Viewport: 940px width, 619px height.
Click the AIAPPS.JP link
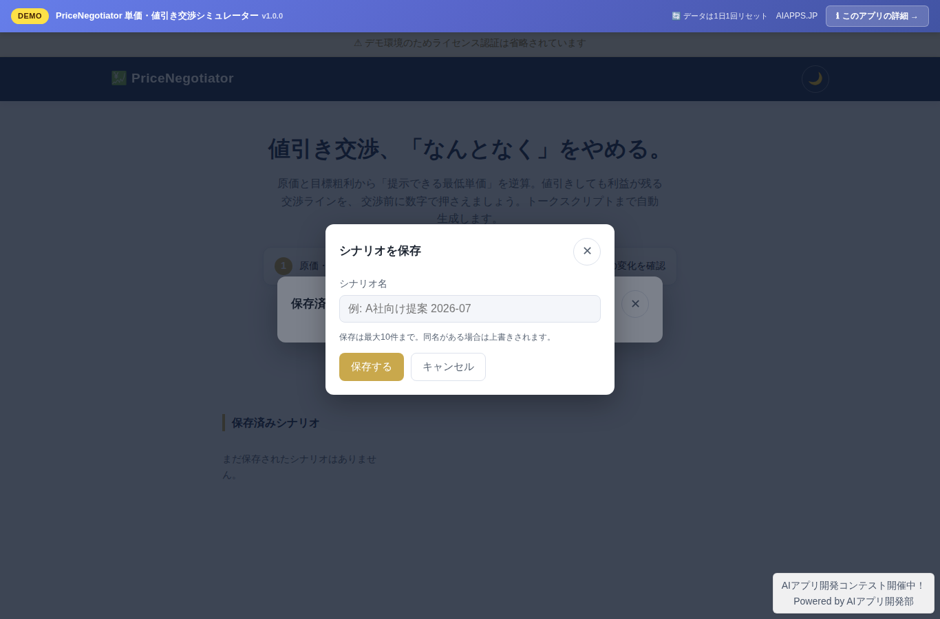point(797,16)
